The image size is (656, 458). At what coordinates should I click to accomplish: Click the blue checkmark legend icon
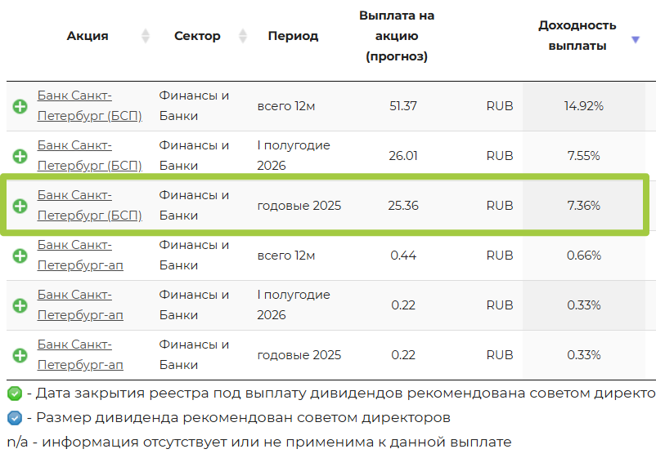(x=14, y=418)
